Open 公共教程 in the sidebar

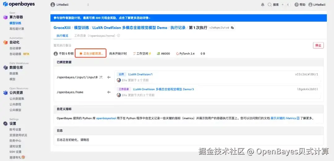coord(15,104)
